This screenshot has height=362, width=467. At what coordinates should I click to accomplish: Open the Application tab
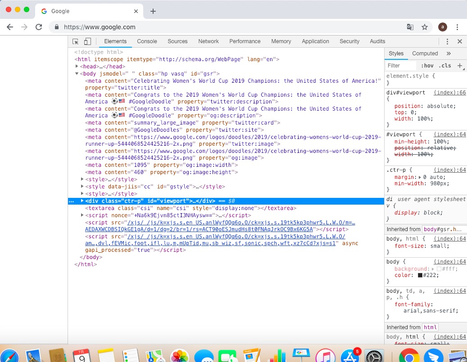(x=315, y=41)
